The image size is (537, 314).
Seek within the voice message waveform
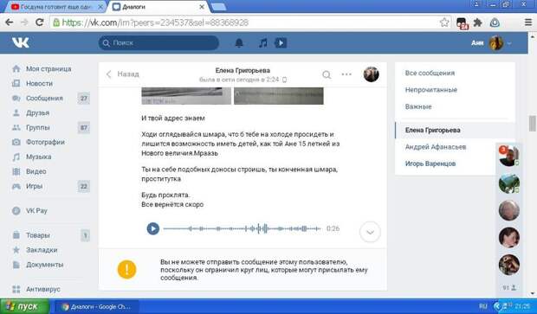(x=242, y=228)
